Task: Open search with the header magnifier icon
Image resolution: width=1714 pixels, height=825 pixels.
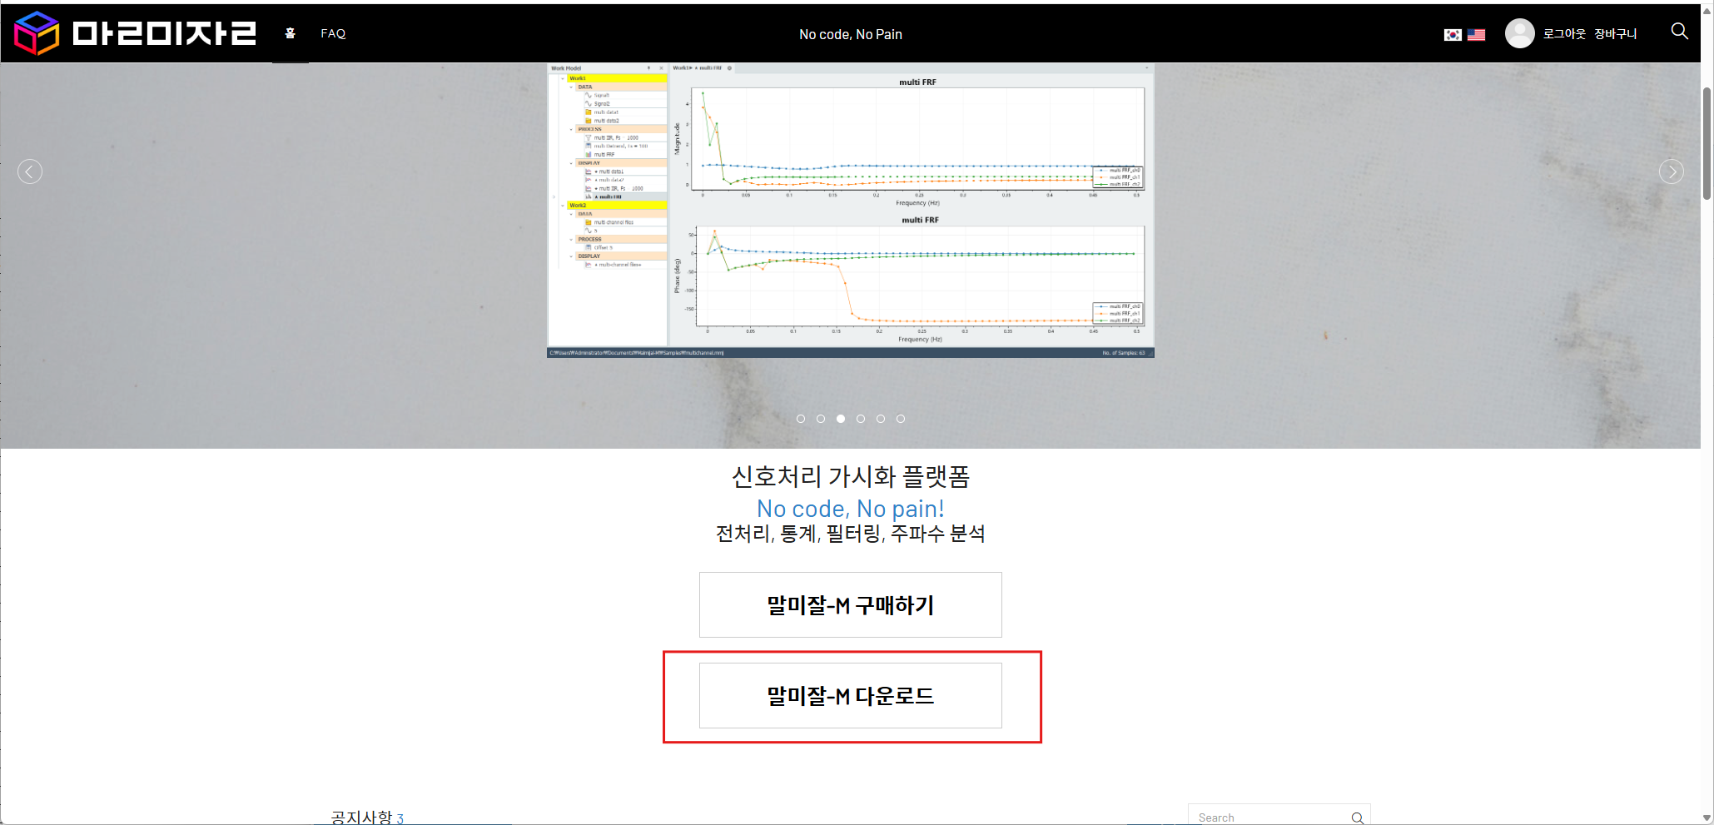Action: pyautogui.click(x=1680, y=31)
